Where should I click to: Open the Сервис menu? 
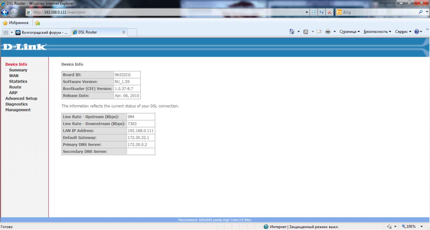pyautogui.click(x=403, y=32)
